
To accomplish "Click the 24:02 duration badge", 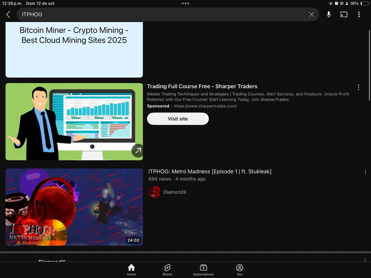I will click(133, 240).
